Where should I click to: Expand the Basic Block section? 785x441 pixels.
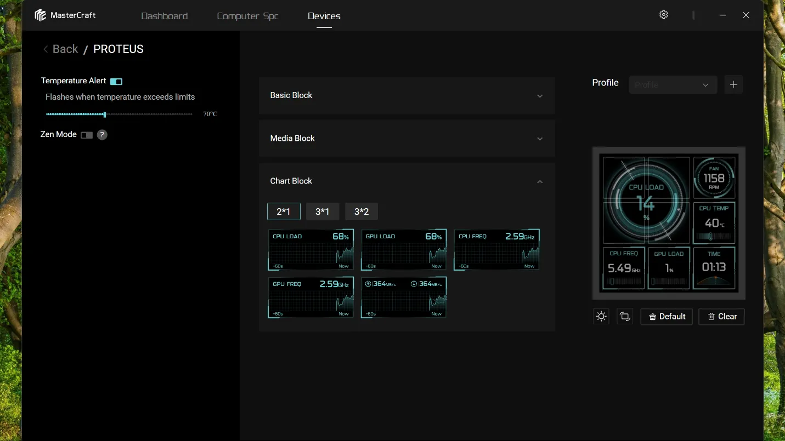coord(407,95)
